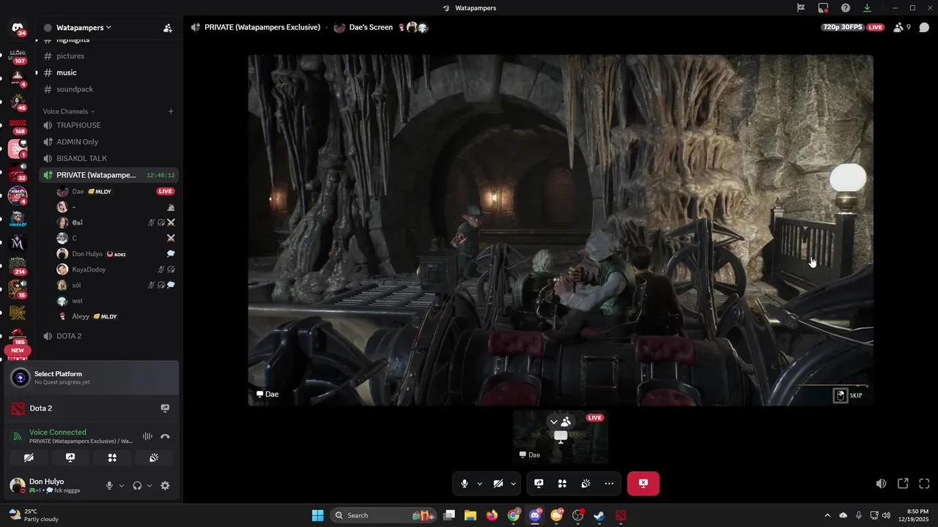The width and height of the screenshot is (938, 527).
Task: Open Watapampers server dropdown menu
Action: coord(84,28)
